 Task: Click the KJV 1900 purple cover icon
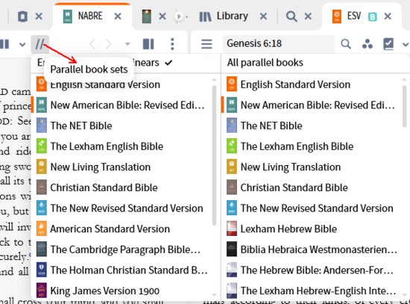click(x=41, y=291)
